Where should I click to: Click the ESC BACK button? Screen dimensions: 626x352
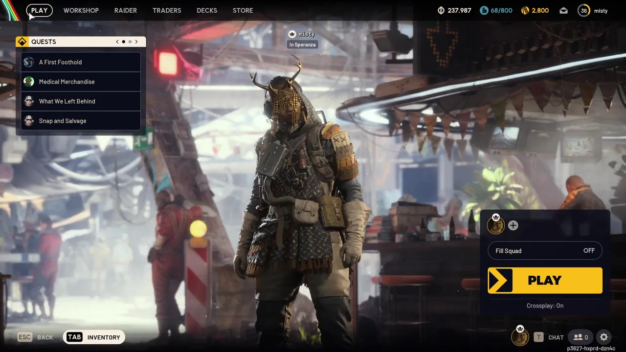click(x=35, y=337)
